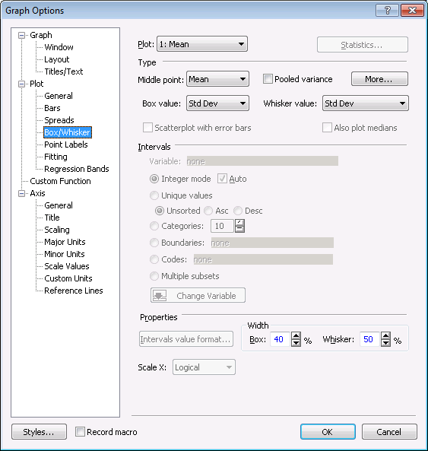Image resolution: width=428 pixels, height=451 pixels.
Task: Open the Middle point dropdown
Action: pos(217,79)
